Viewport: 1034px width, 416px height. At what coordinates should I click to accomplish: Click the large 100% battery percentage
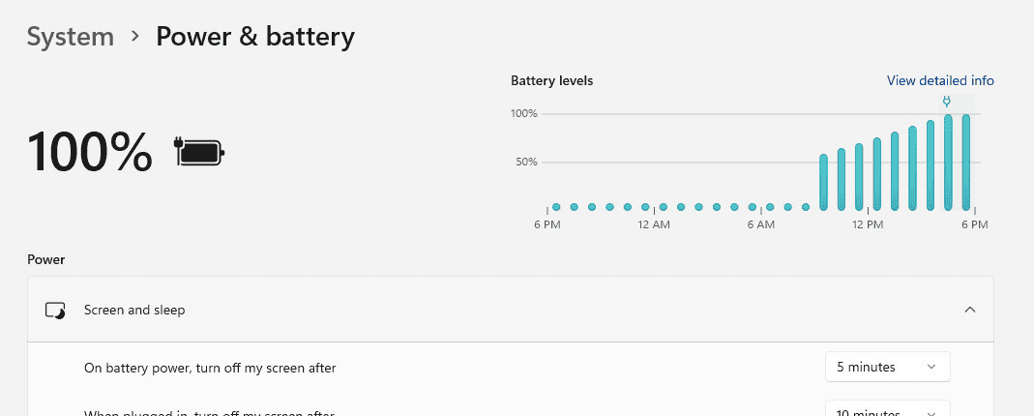click(90, 152)
